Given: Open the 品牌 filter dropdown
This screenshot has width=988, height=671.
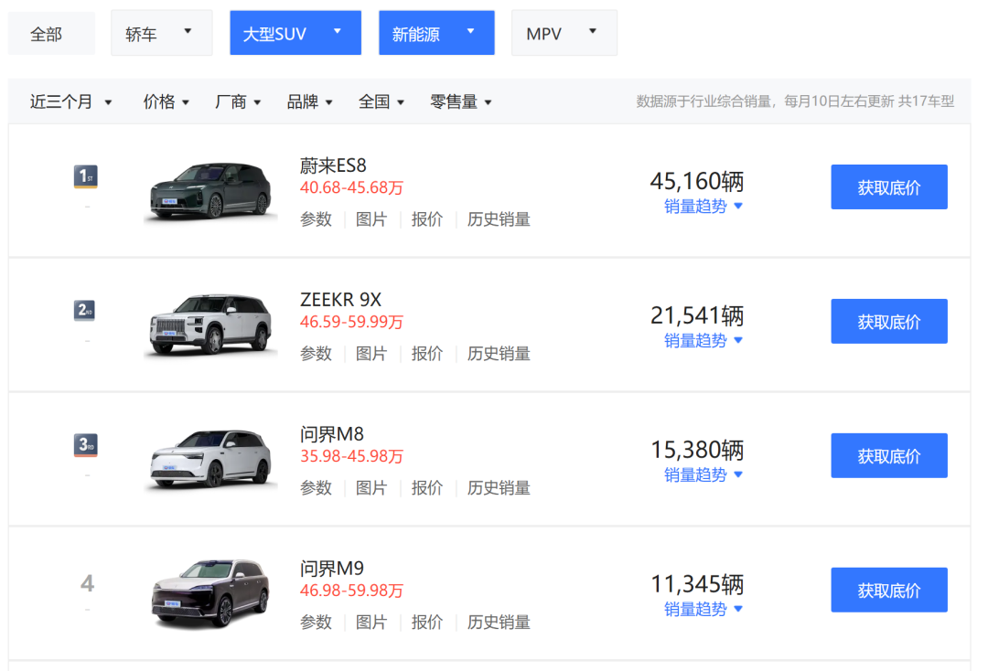Looking at the screenshot, I should [x=309, y=101].
